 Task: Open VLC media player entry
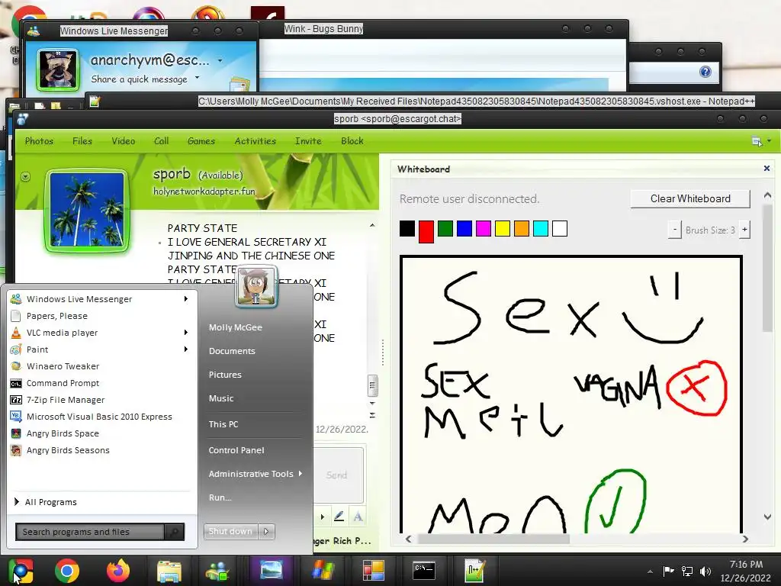(x=98, y=333)
